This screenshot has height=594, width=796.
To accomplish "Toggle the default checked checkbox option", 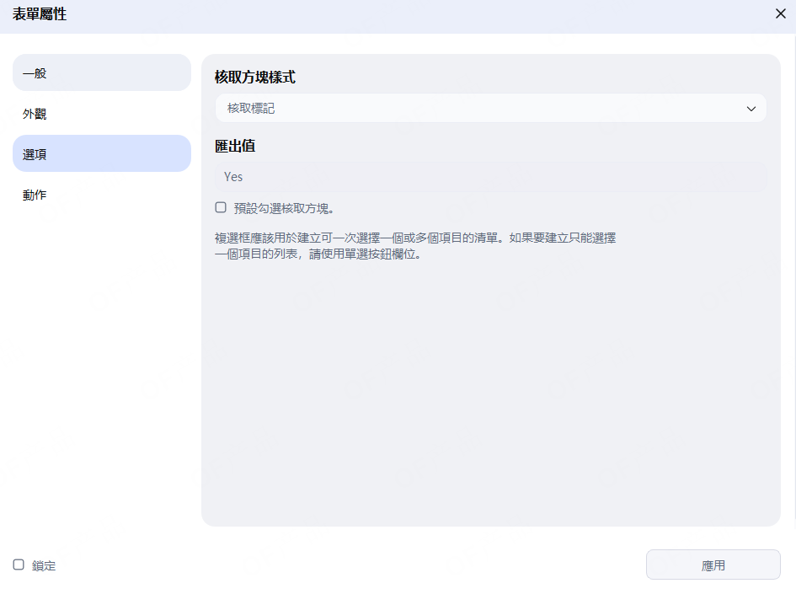I will pos(220,206).
